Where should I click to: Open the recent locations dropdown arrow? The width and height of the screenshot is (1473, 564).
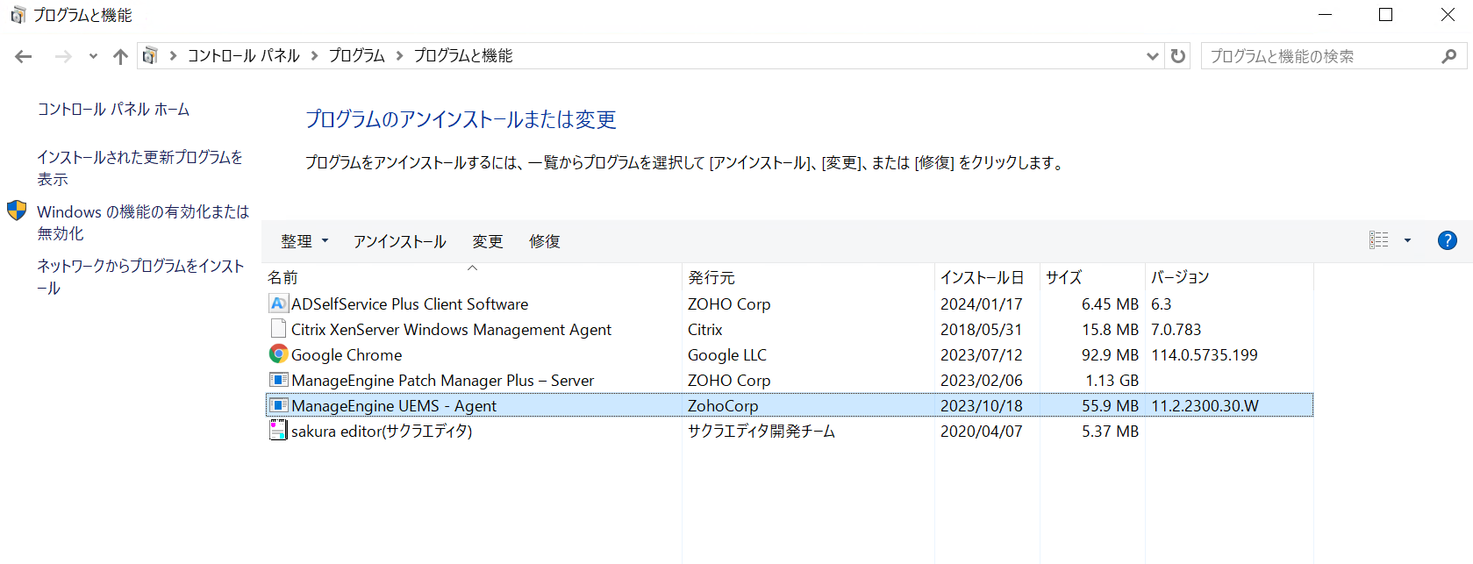tap(93, 56)
